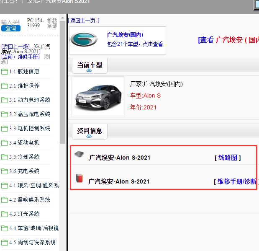259x251 pixels.
Task: Open folder icon for 3.5 冷却系统
Action: [5, 157]
